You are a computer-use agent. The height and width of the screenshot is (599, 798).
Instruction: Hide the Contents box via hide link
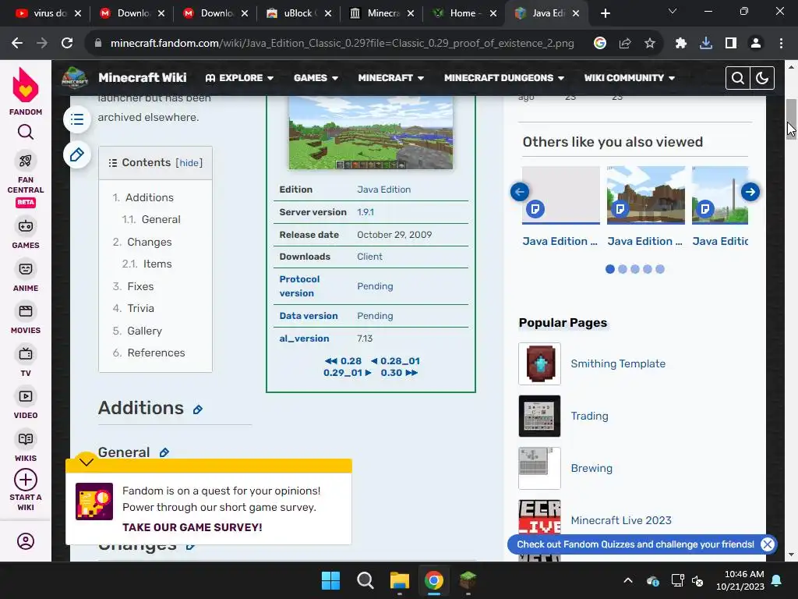pos(189,162)
